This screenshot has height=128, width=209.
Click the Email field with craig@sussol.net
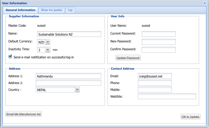coord(155,76)
